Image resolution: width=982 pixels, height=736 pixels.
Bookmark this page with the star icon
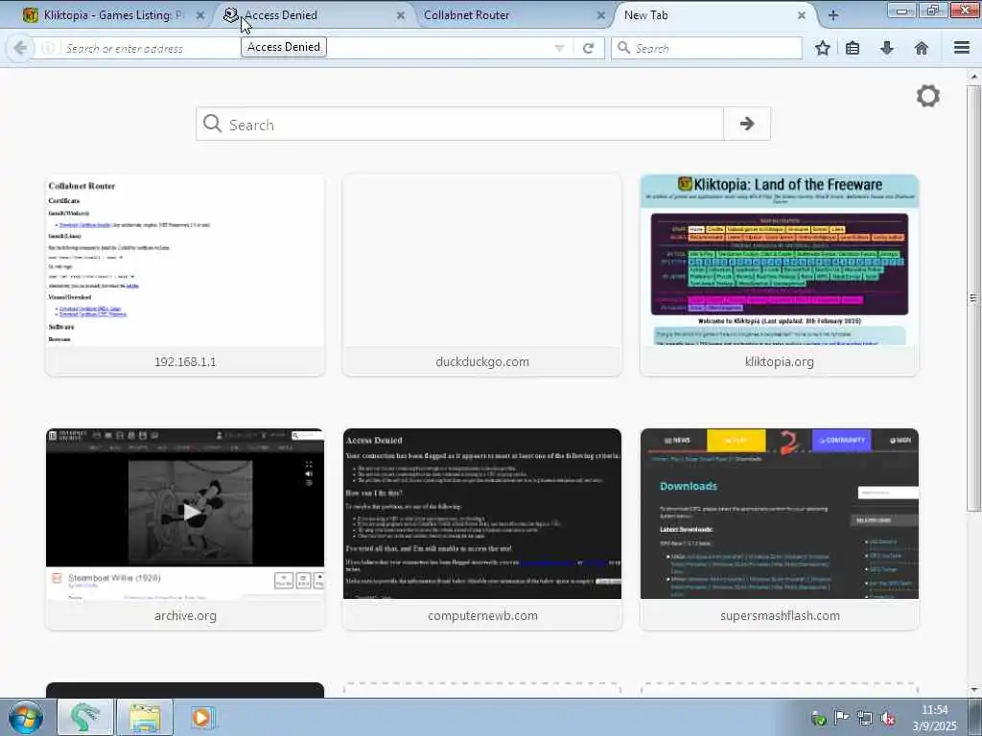click(822, 48)
